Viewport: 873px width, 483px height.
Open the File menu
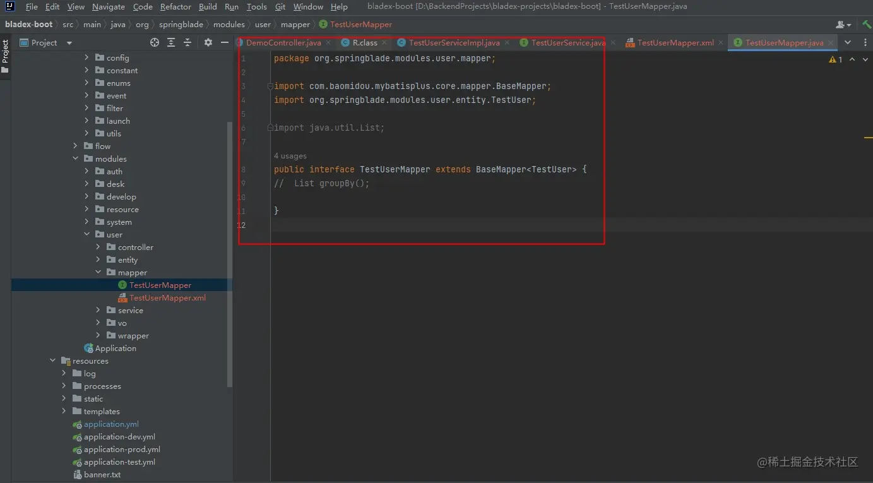coord(32,6)
